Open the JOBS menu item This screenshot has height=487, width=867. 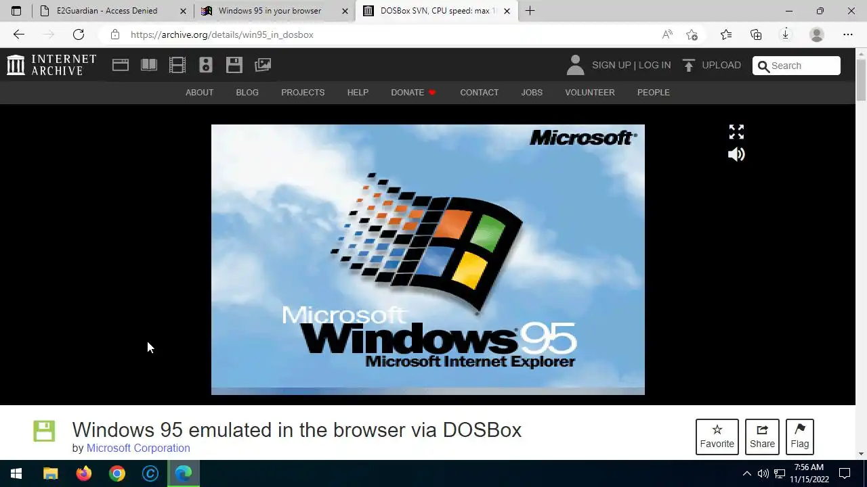tap(532, 93)
